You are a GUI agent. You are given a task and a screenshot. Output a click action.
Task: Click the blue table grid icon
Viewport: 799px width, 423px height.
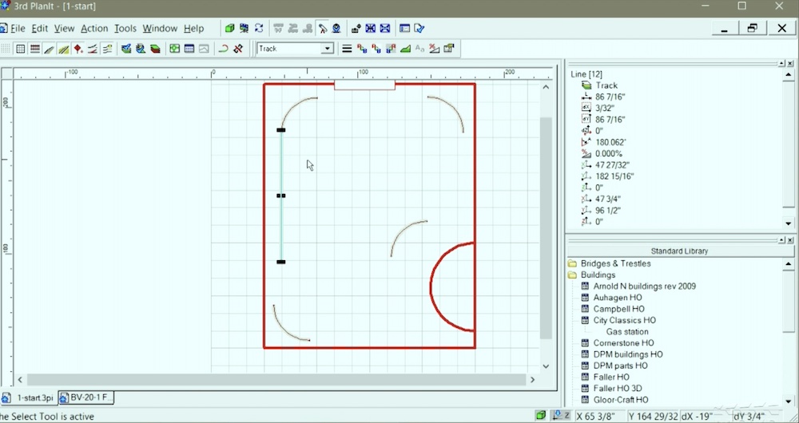[x=189, y=49]
